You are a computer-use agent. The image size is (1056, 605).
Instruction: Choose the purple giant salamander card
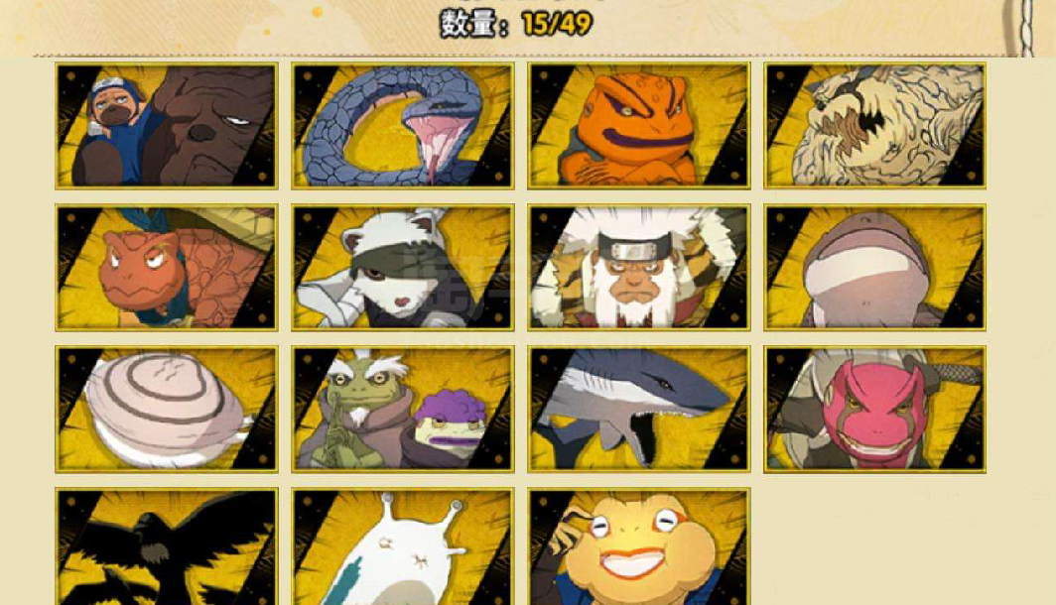click(x=874, y=268)
